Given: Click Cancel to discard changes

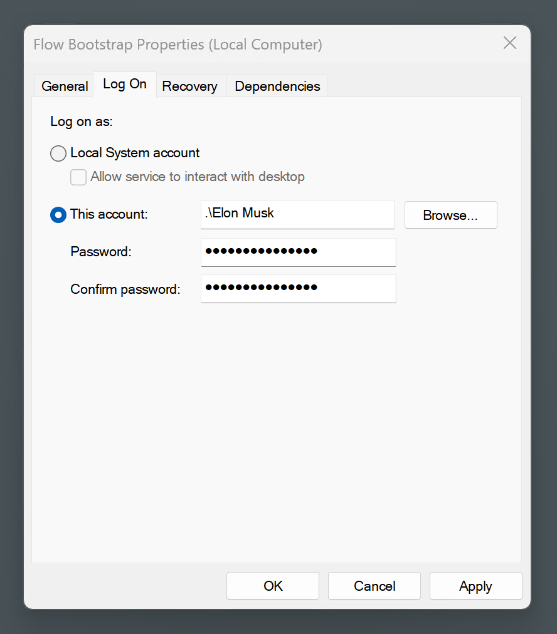Looking at the screenshot, I should click(x=374, y=586).
